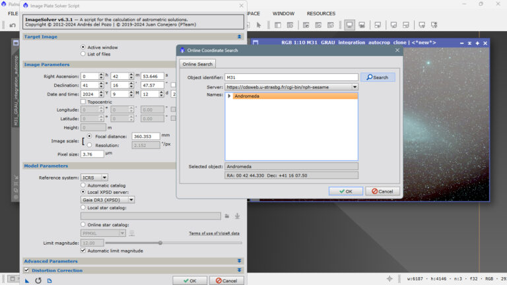Click the server icon beside PPMXL dropdown
Screen dimensions: 507x285
click(x=131, y=233)
